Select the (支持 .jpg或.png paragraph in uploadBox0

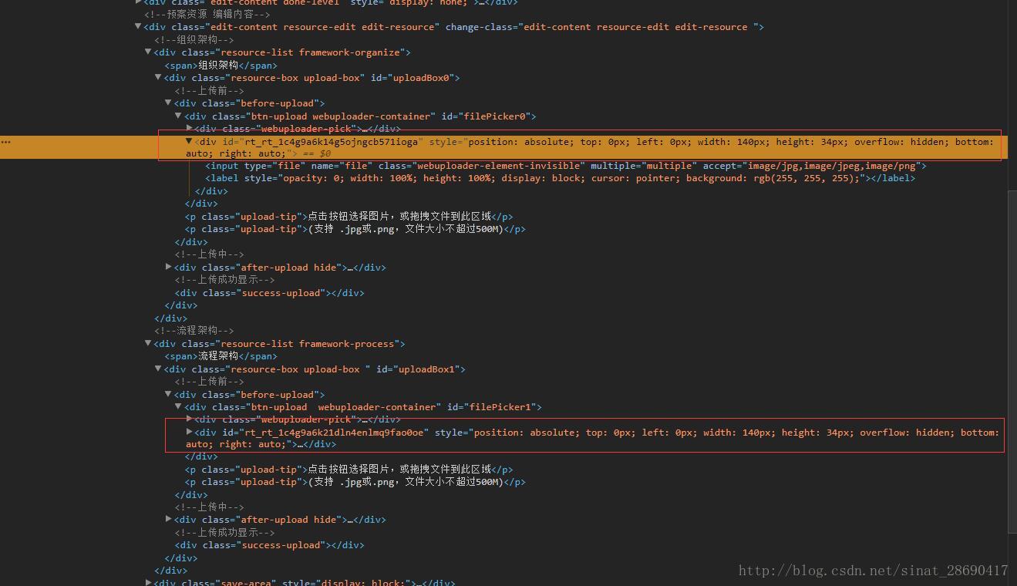pyautogui.click(x=355, y=229)
